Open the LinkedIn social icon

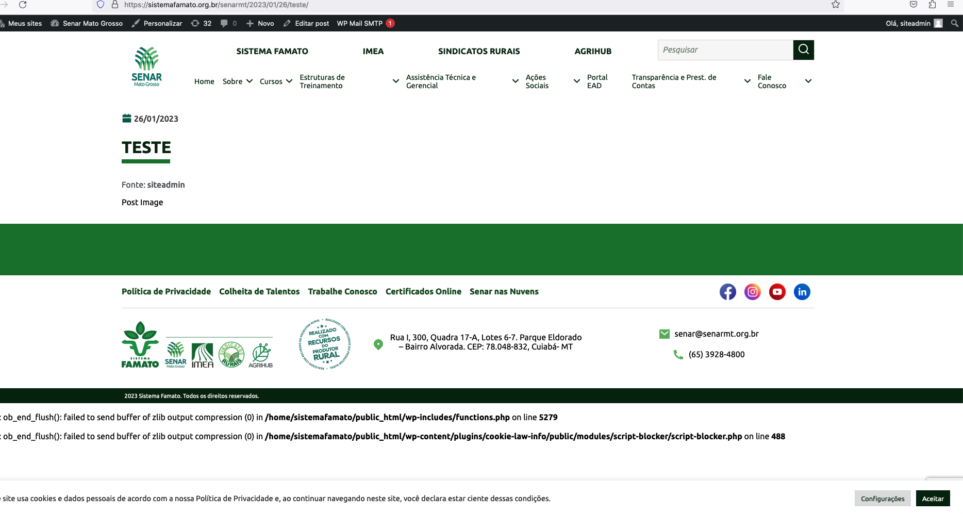[802, 292]
